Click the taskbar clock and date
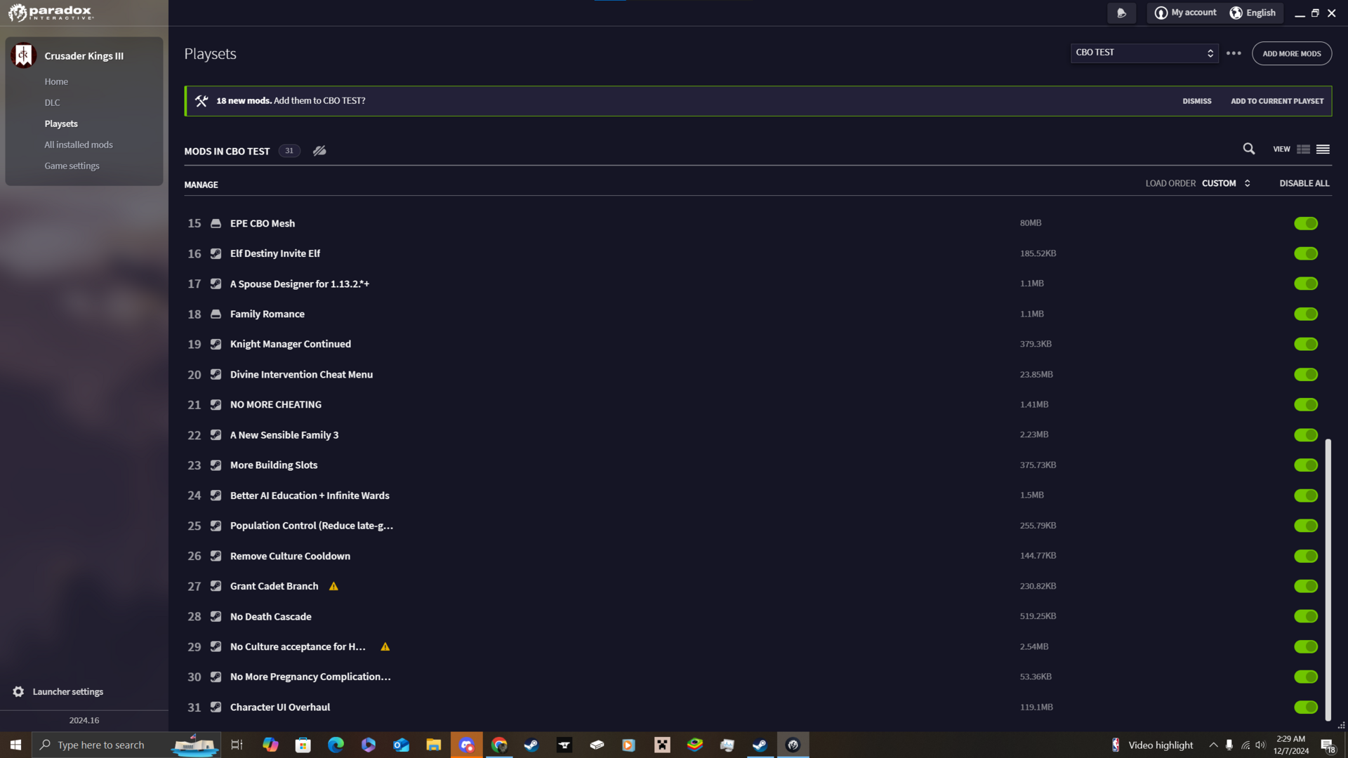Viewport: 1348px width, 758px height. click(x=1291, y=745)
